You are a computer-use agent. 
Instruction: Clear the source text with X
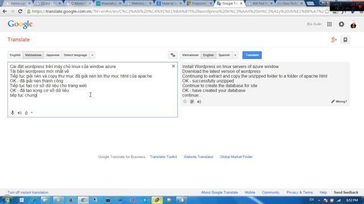tap(173, 66)
